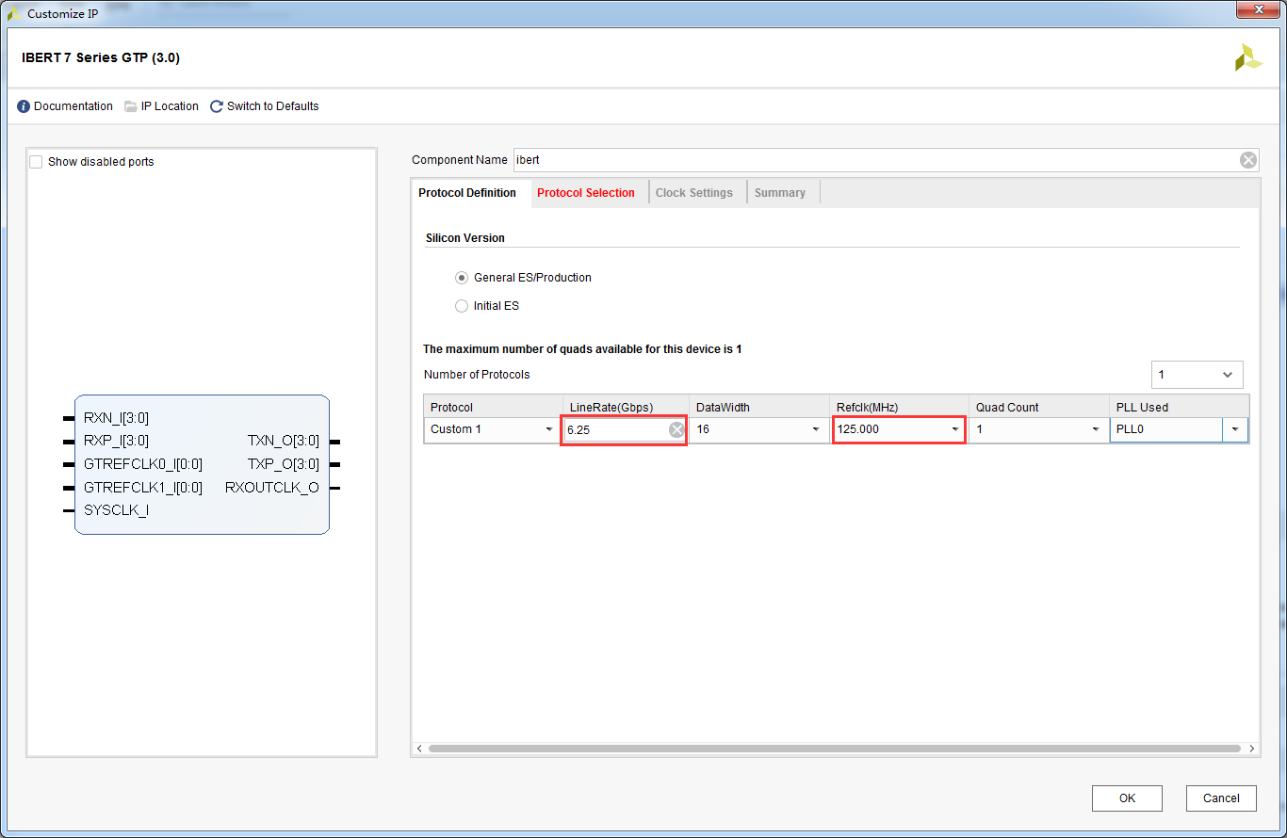Open the Number of Protocols dropdown
1287x838 pixels.
click(1197, 375)
